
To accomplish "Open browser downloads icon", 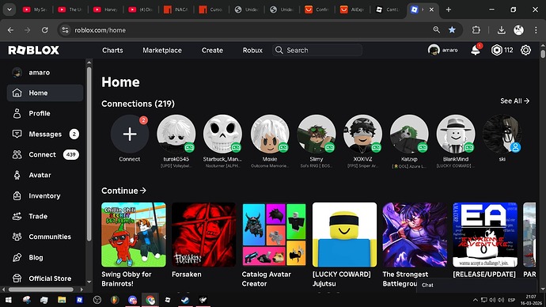I will [502, 30].
